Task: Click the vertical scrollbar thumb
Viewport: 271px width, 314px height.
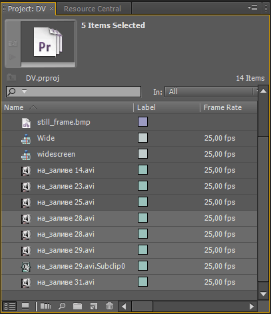Action: click(263, 209)
